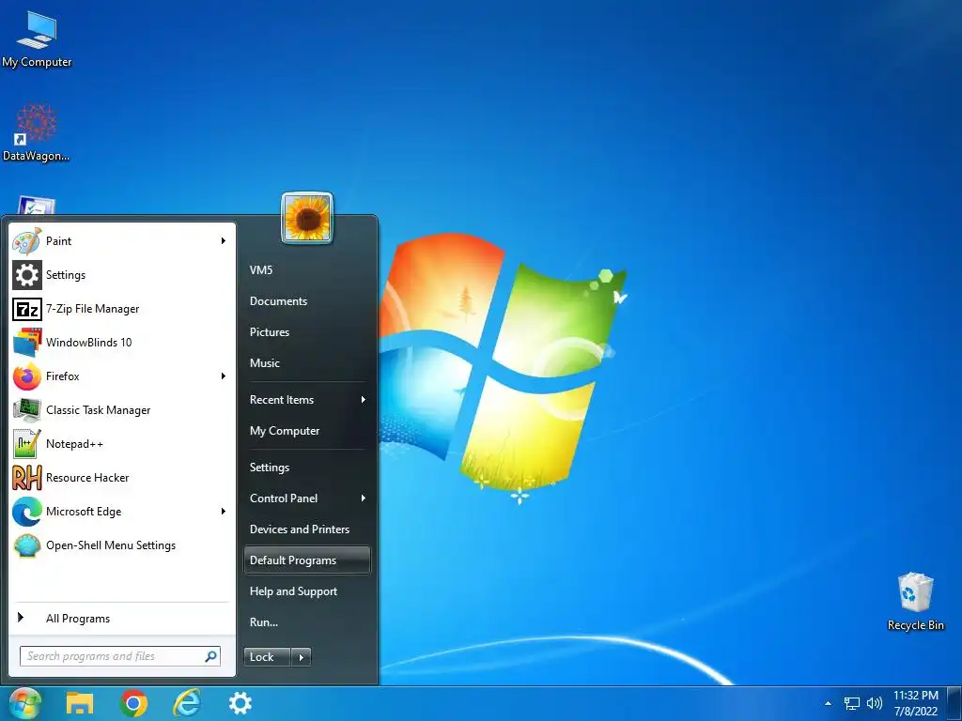The width and height of the screenshot is (962, 721).
Task: Open My Computer in Start menu right pane
Action: (285, 431)
